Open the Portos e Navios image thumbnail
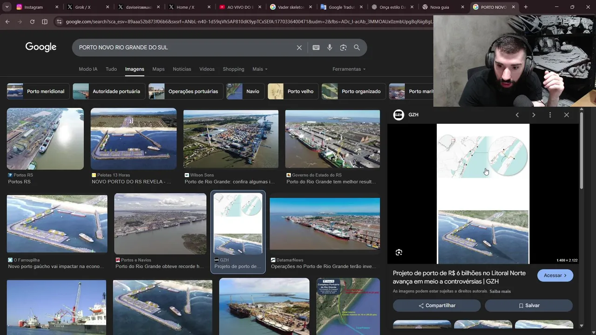The image size is (596, 335). pyautogui.click(x=160, y=224)
